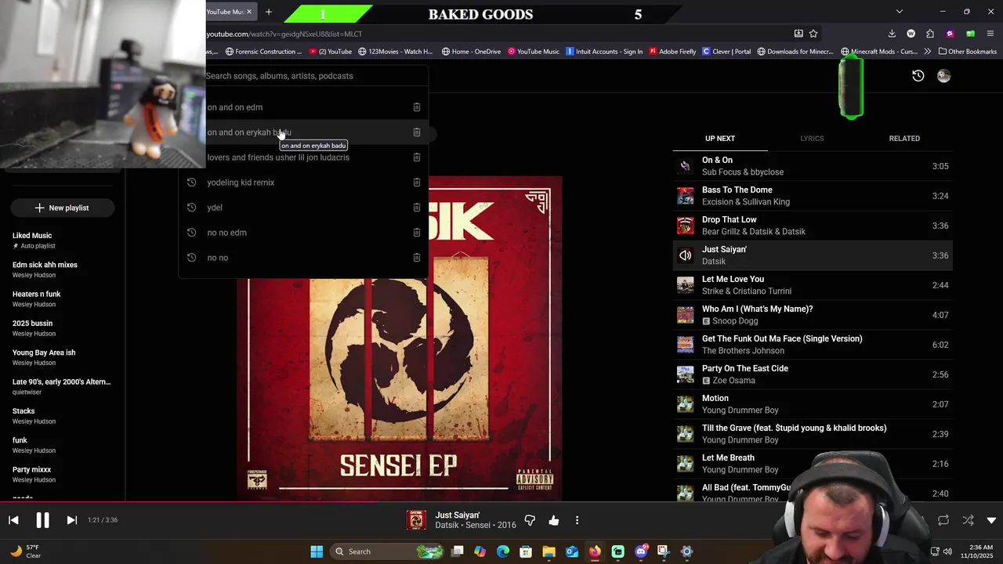Open YouTube Music bookmark in bookmarks bar

[x=533, y=52]
